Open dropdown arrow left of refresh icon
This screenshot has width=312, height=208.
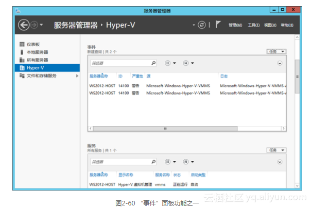click(194, 25)
